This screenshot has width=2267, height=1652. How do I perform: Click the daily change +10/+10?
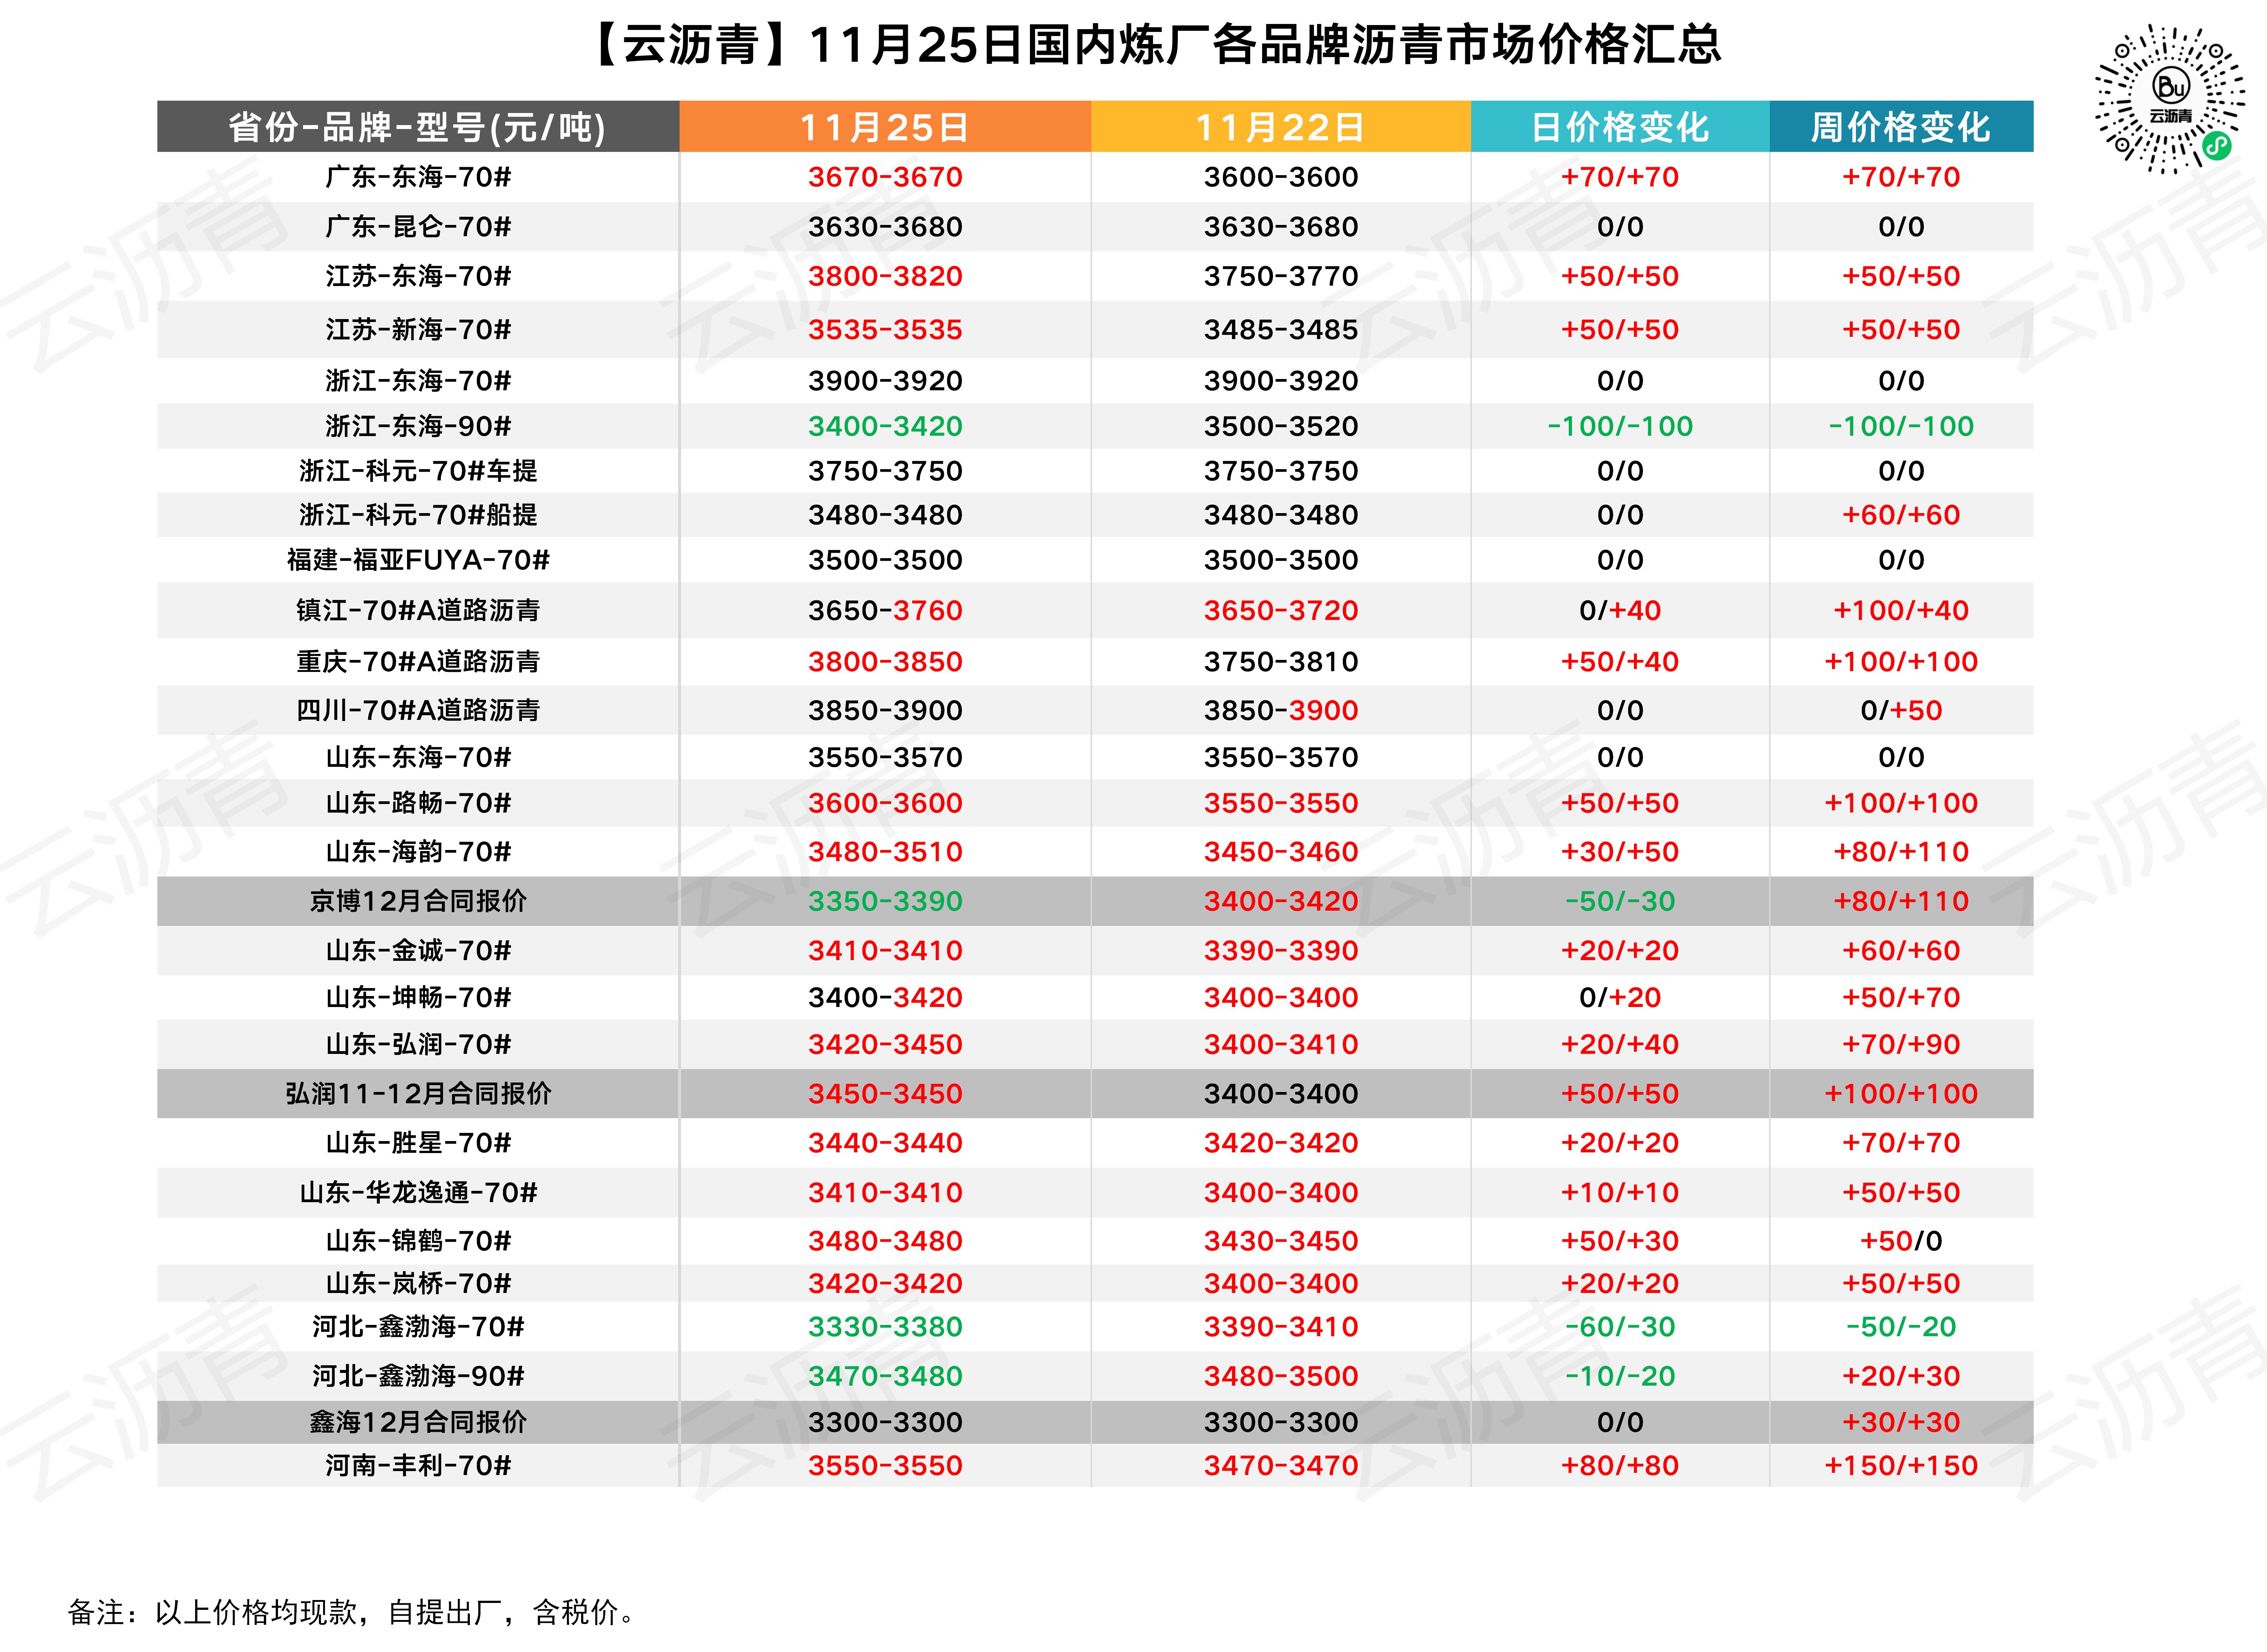point(1620,1192)
